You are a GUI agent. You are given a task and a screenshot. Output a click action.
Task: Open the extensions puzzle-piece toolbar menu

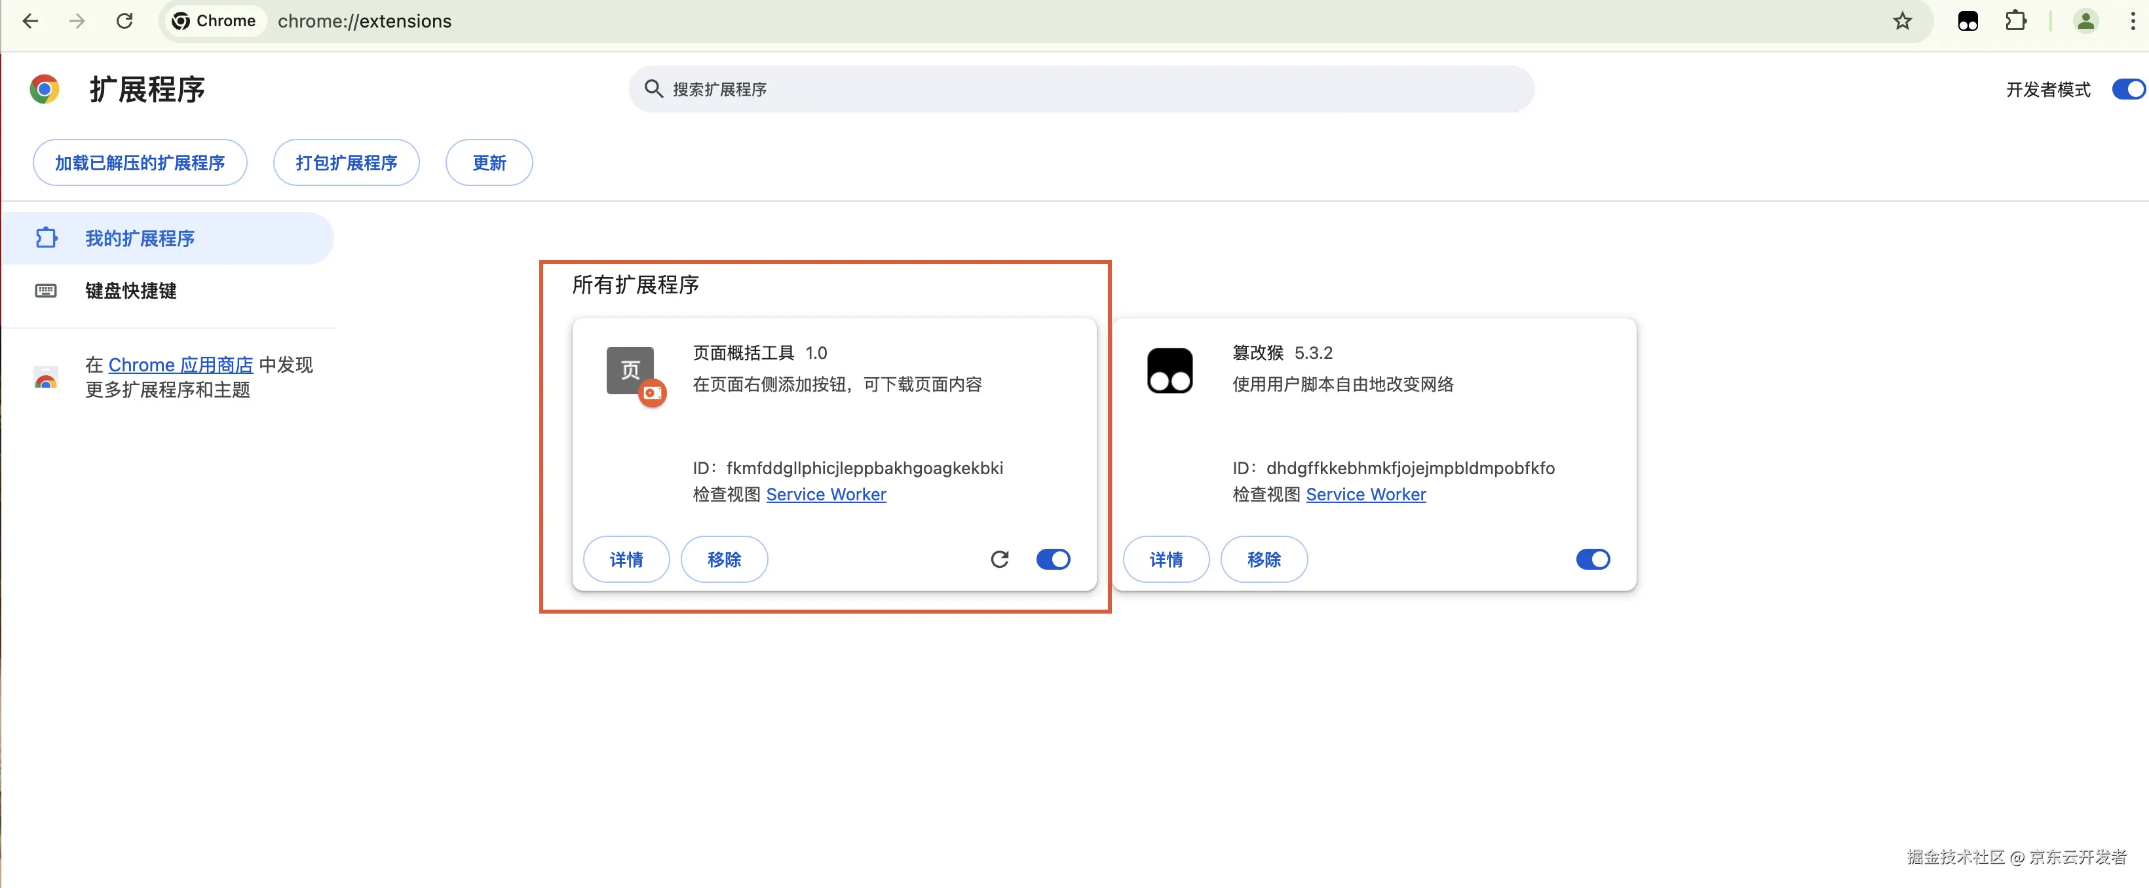click(x=2015, y=21)
